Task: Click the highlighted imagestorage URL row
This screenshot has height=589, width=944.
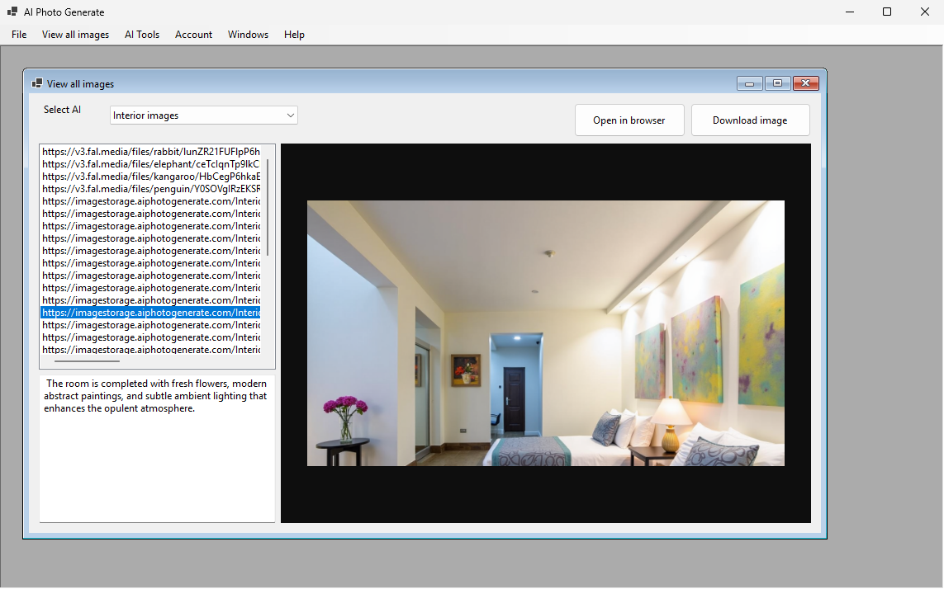Action: [150, 313]
